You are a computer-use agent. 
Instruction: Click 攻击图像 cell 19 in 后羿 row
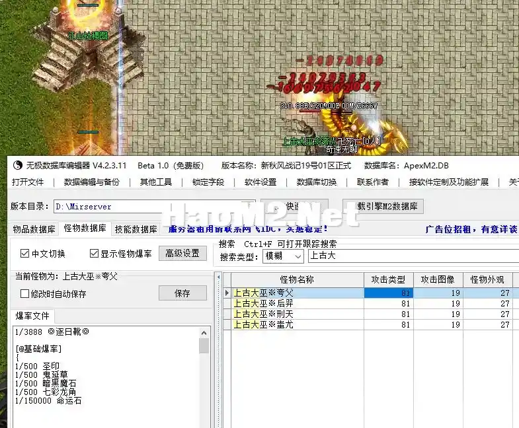(x=438, y=304)
